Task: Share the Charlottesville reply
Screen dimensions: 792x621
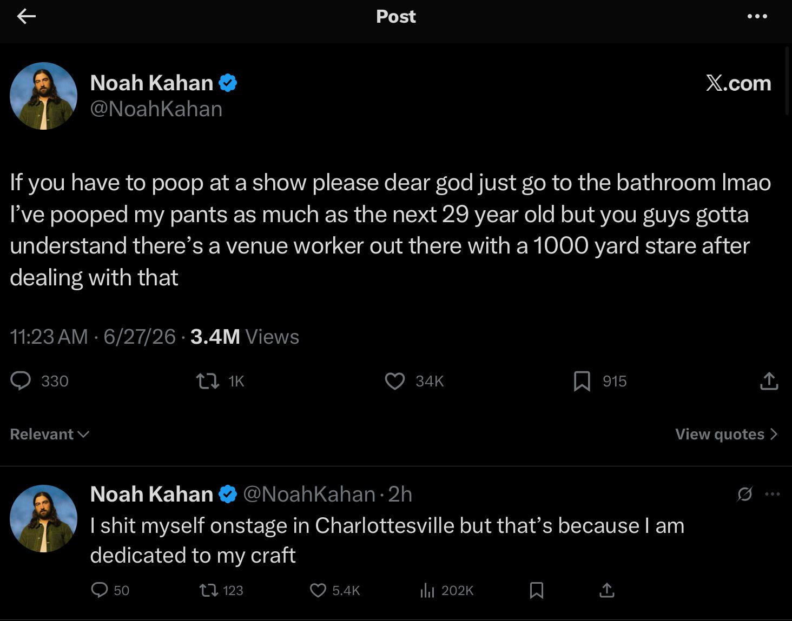Action: tap(607, 590)
